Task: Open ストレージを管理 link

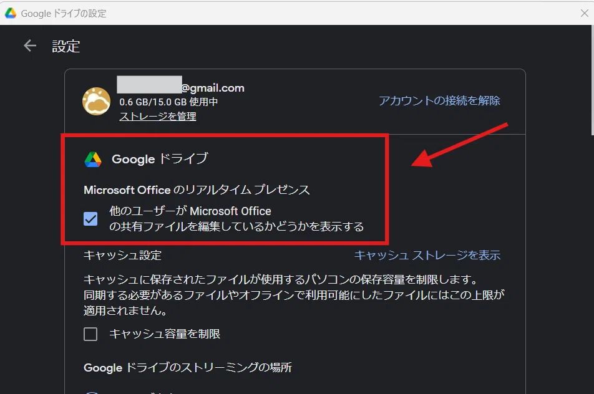Action: pos(158,116)
